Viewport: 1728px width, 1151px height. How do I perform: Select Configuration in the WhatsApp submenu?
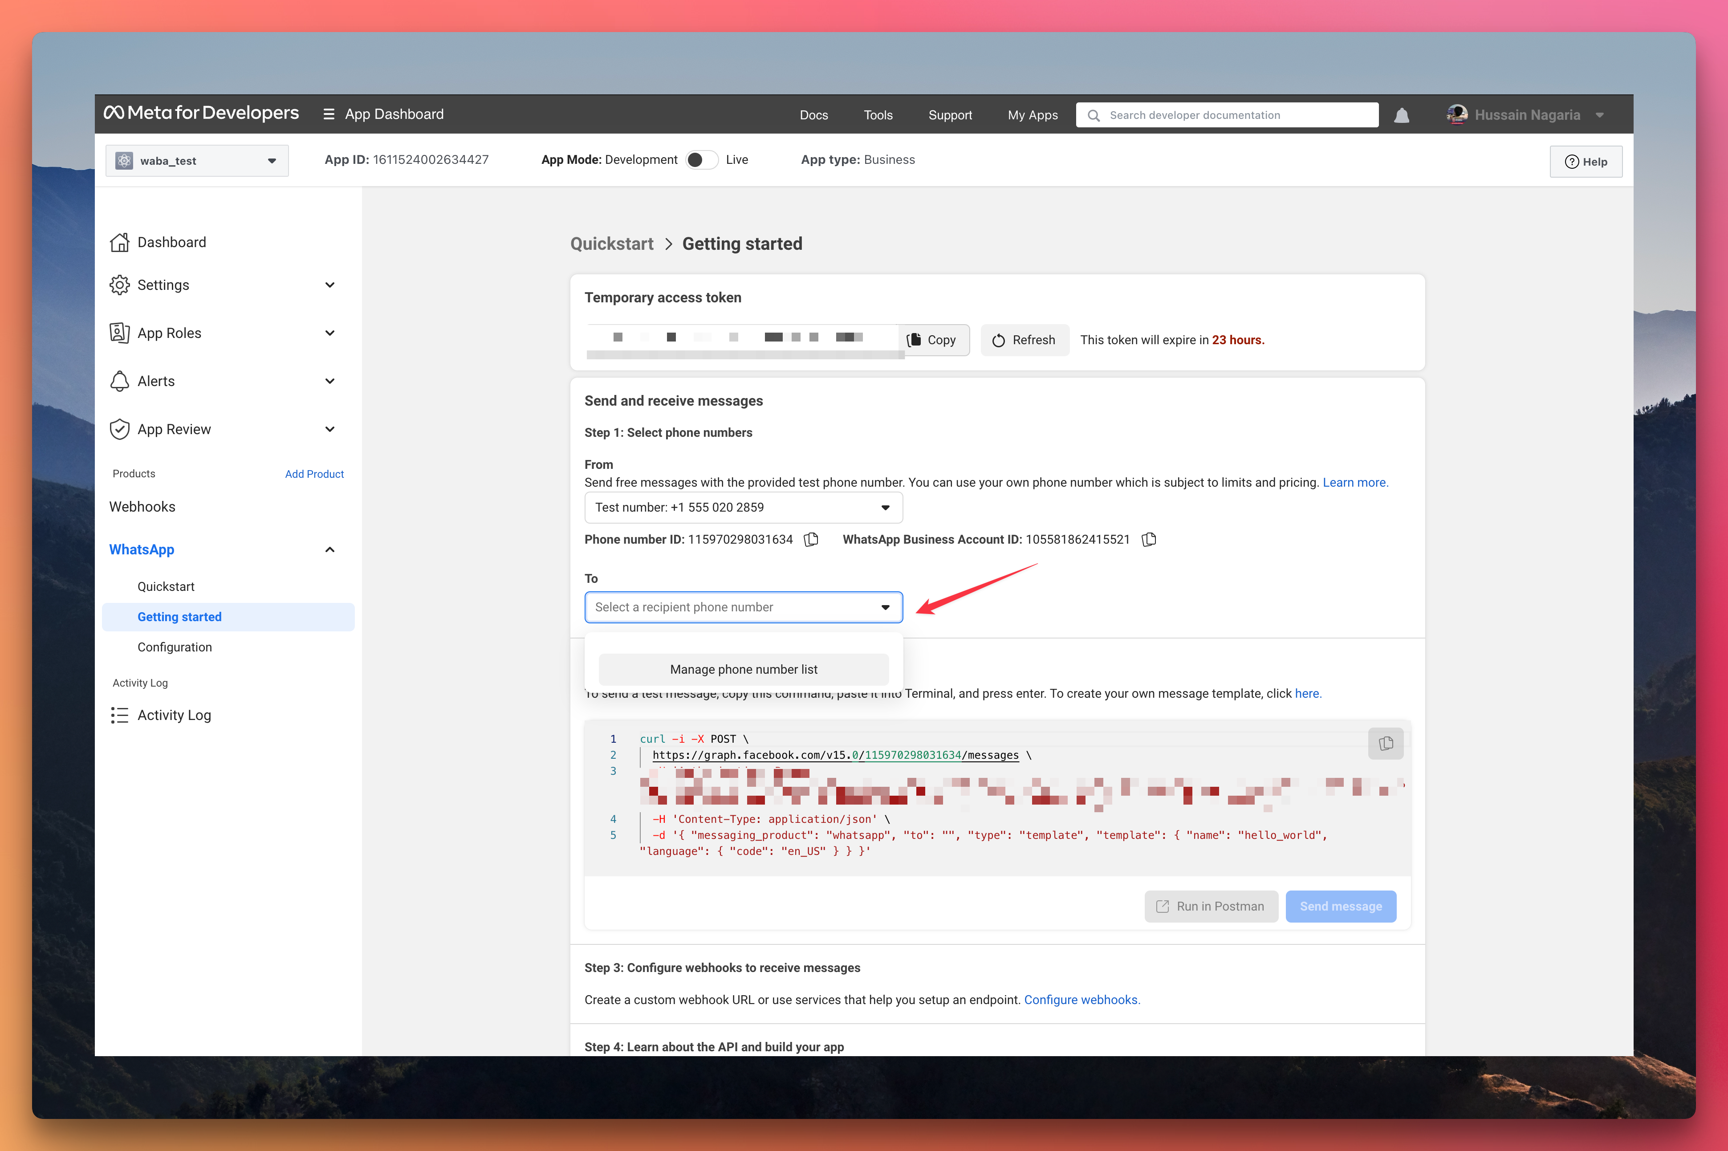click(175, 647)
